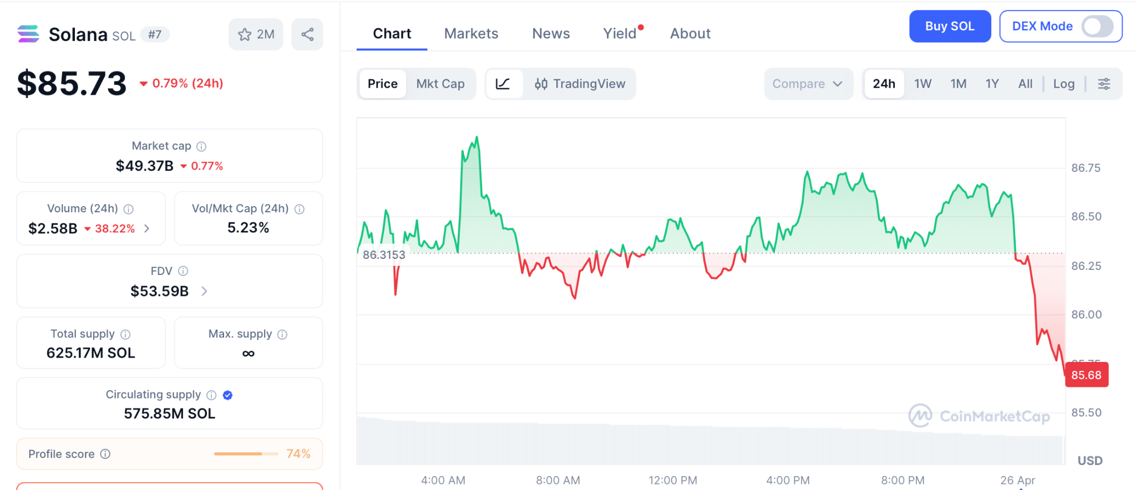Expand Volume (24h) details chevron

147,228
